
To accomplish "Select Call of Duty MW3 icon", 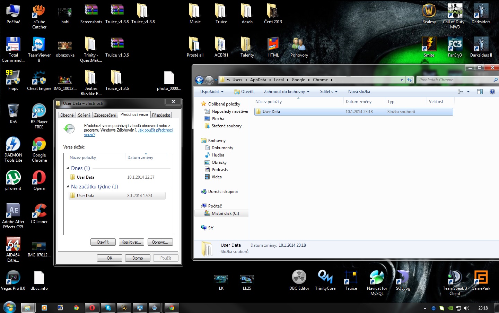I will coord(455,17).
